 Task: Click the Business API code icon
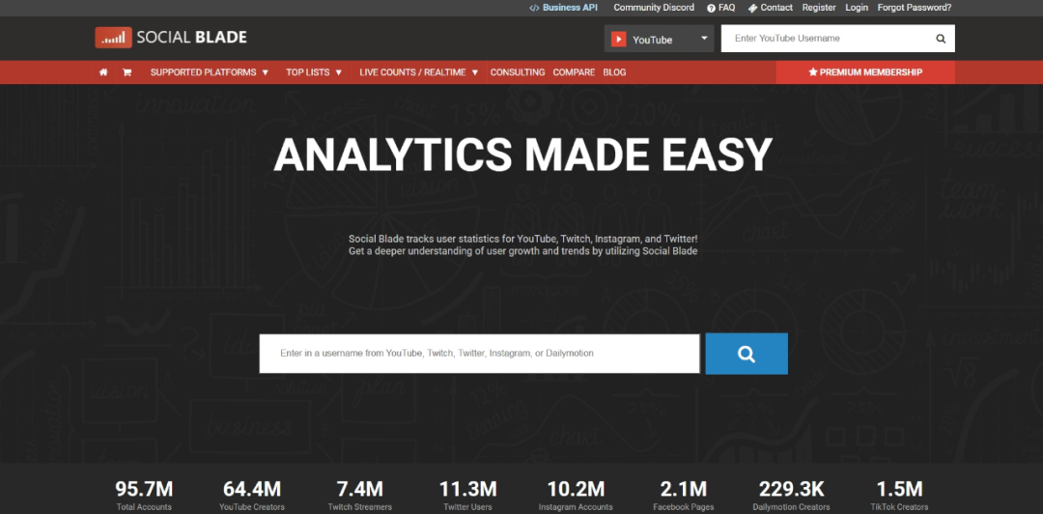(533, 8)
